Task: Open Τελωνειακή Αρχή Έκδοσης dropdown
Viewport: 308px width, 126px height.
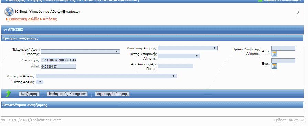Action: tap(81, 52)
